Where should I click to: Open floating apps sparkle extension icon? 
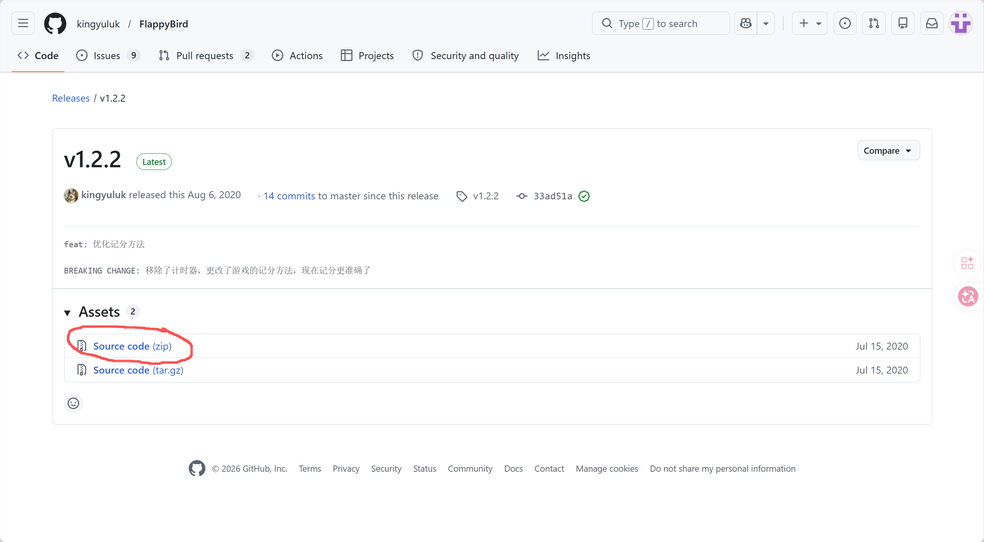click(967, 263)
